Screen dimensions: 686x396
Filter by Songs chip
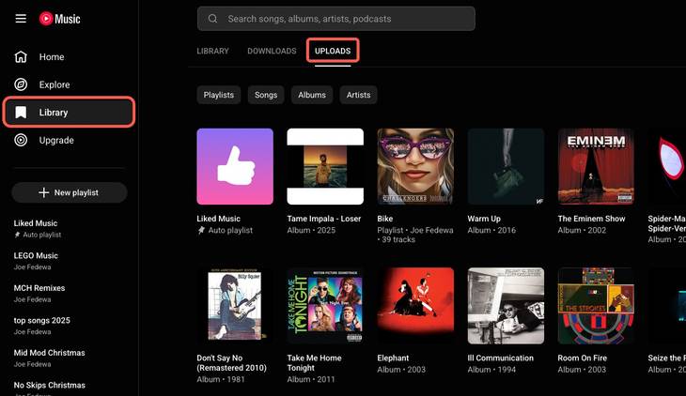pyautogui.click(x=266, y=95)
